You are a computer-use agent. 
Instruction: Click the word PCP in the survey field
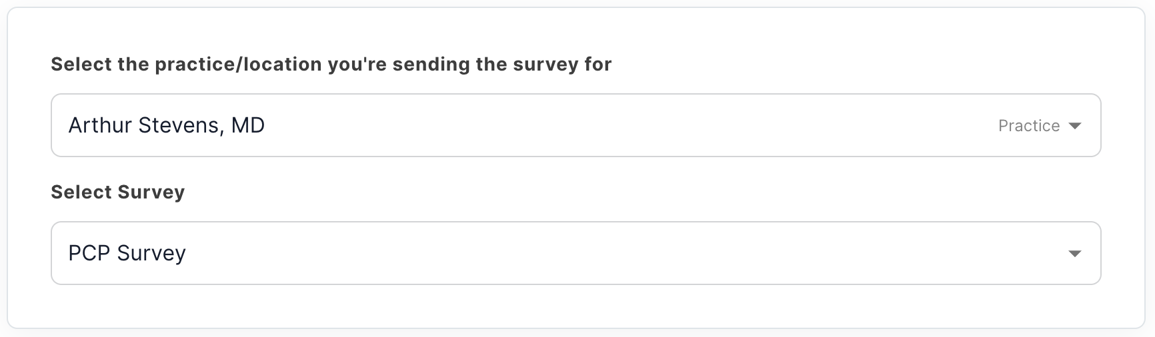click(x=89, y=253)
